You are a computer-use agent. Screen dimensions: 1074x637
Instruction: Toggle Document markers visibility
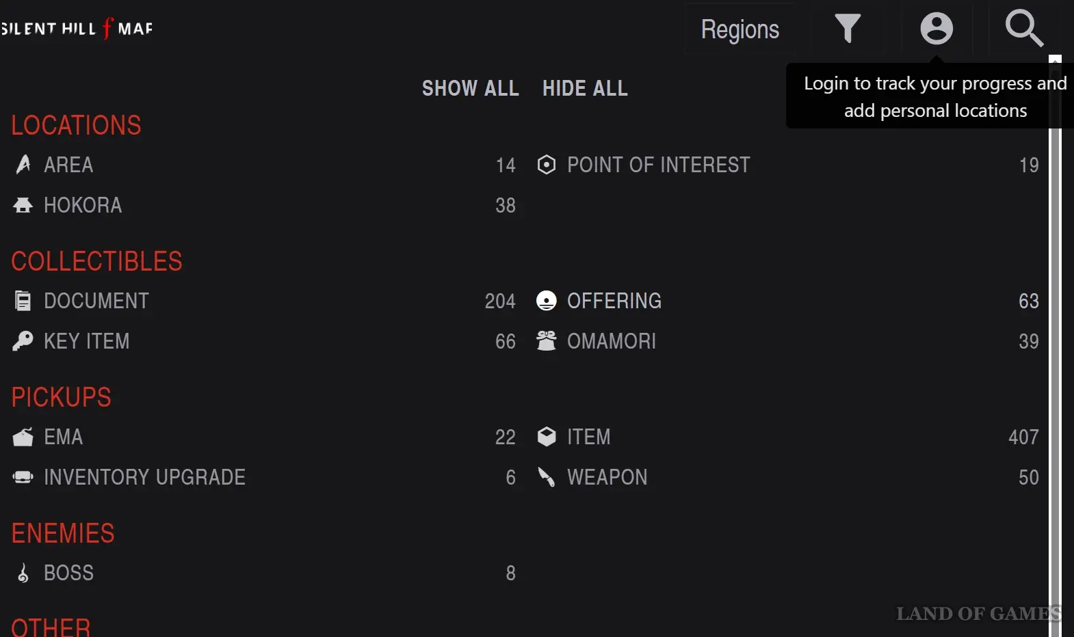click(96, 301)
